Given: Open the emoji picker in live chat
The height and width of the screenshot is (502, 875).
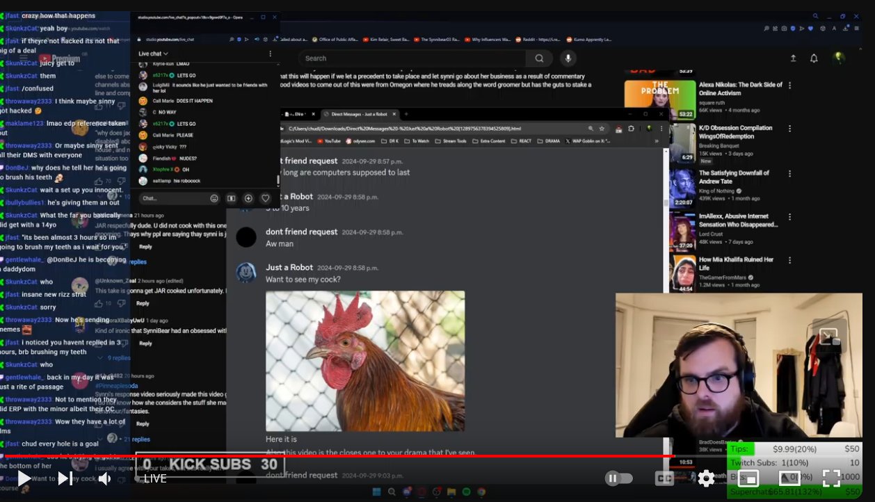Looking at the screenshot, I should [x=214, y=198].
